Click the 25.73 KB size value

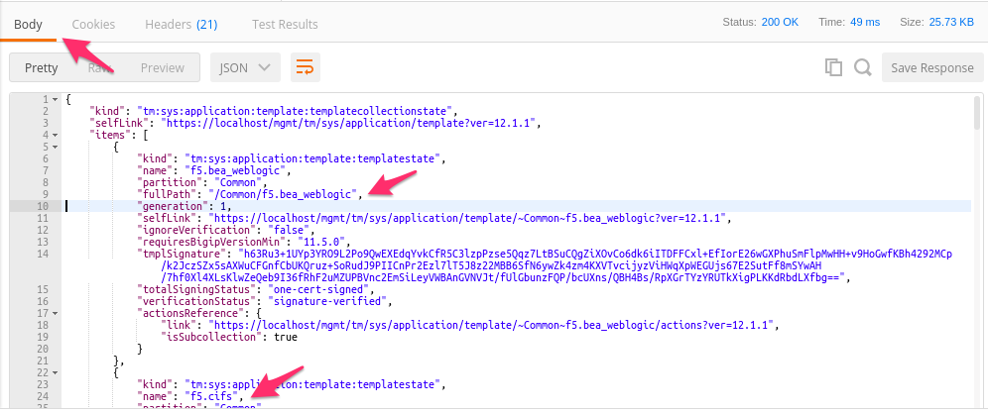pyautogui.click(x=951, y=22)
